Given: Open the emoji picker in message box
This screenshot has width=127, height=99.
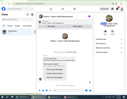Looking at the screenshot, I should point(86,90).
